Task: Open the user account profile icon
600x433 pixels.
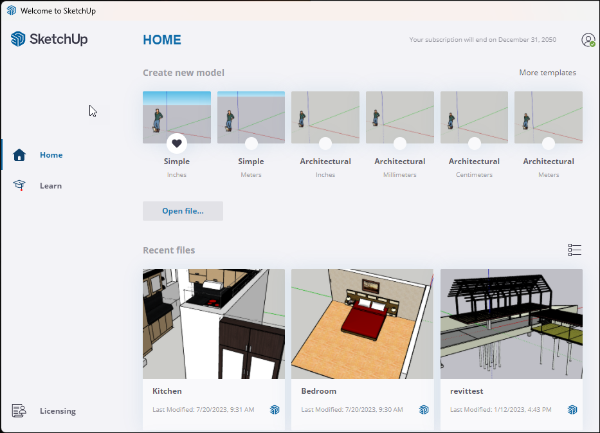Action: 588,40
